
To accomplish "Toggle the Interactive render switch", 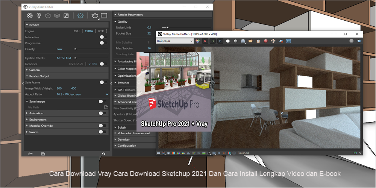I will tap(103, 37).
